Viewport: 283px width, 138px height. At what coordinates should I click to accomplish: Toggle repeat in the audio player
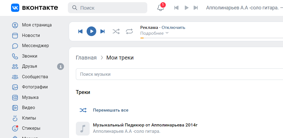coord(129,31)
